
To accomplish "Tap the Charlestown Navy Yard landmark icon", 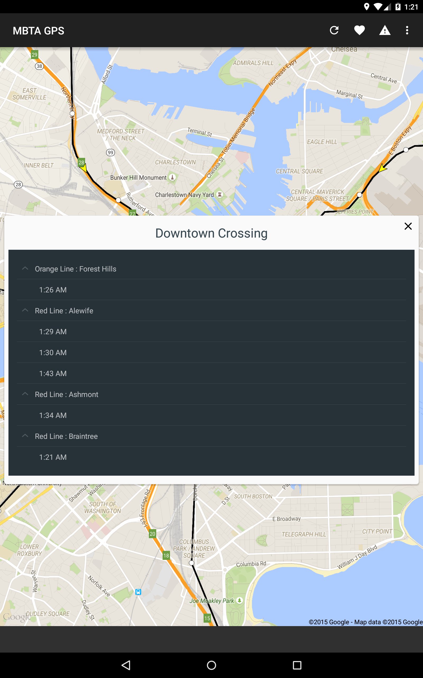I will click(220, 194).
